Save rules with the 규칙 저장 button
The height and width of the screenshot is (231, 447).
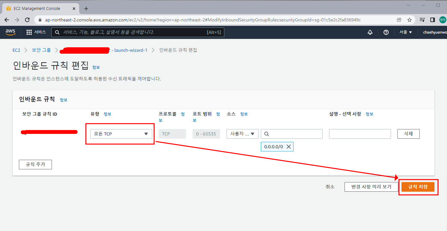point(418,187)
